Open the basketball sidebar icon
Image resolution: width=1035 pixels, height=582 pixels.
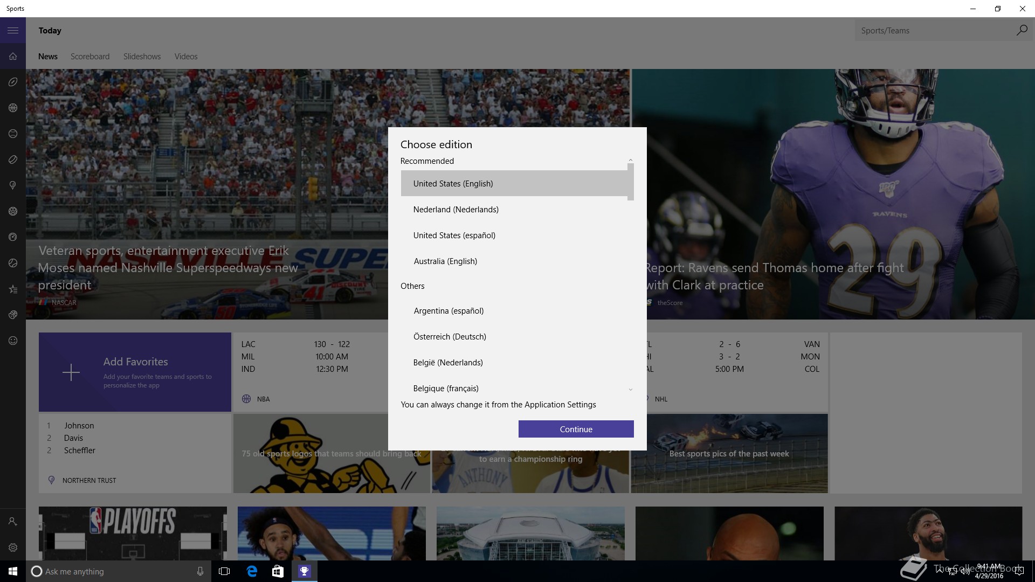click(x=13, y=108)
